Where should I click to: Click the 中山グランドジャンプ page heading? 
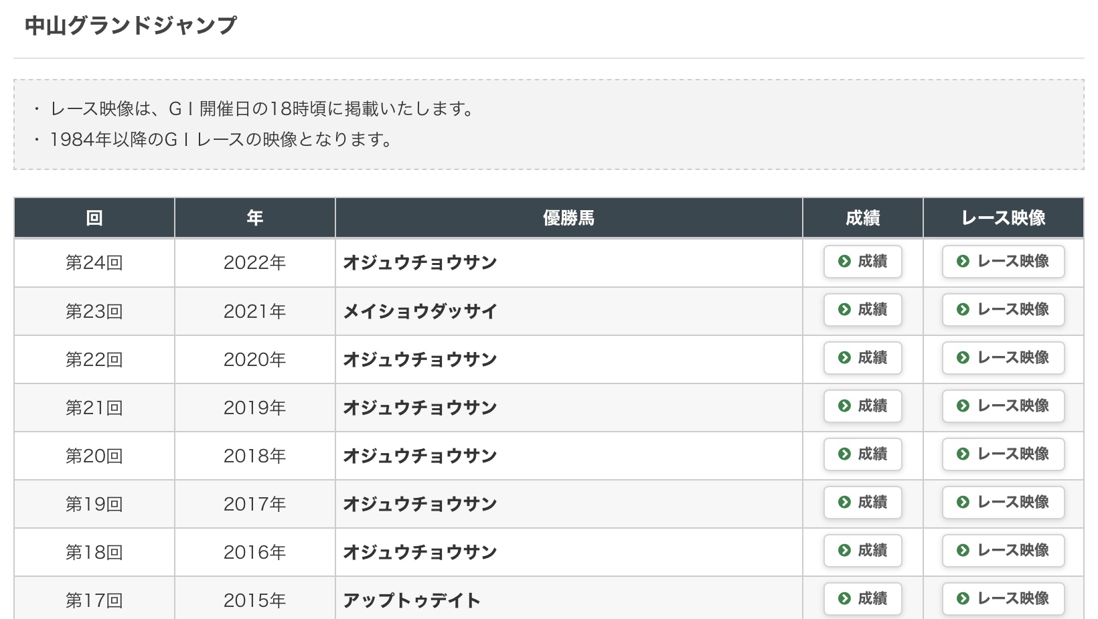click(131, 25)
